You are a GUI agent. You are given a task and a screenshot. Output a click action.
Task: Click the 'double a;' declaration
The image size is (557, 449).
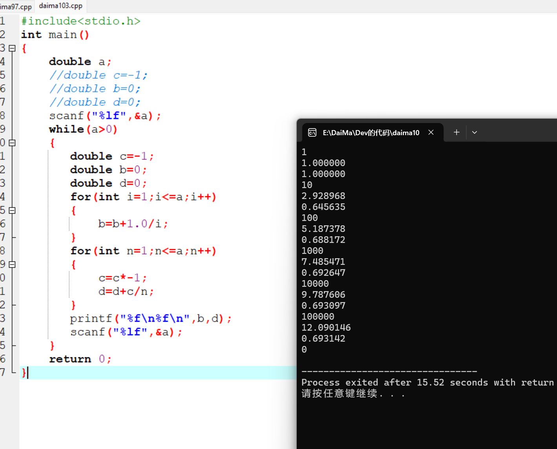pos(80,62)
